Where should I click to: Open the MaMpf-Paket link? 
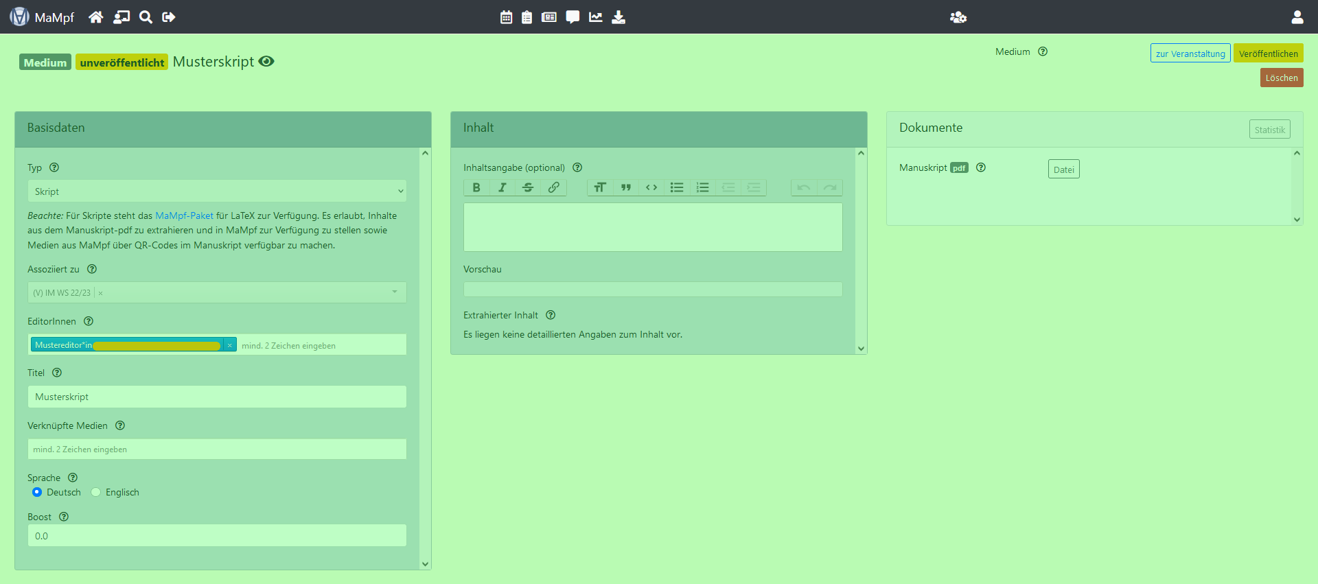tap(184, 215)
